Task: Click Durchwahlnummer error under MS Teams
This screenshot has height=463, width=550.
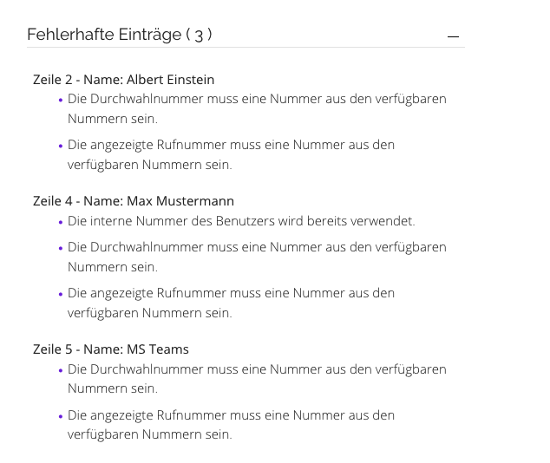Action: click(x=257, y=379)
